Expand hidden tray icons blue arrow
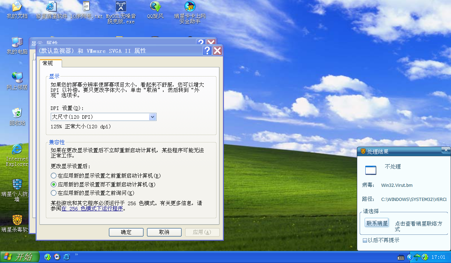Viewport: 451px width, 263px height. (410, 257)
